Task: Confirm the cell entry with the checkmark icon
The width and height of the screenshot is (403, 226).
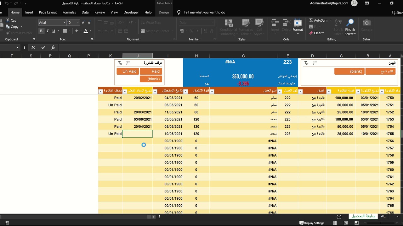Action: click(x=43, y=47)
